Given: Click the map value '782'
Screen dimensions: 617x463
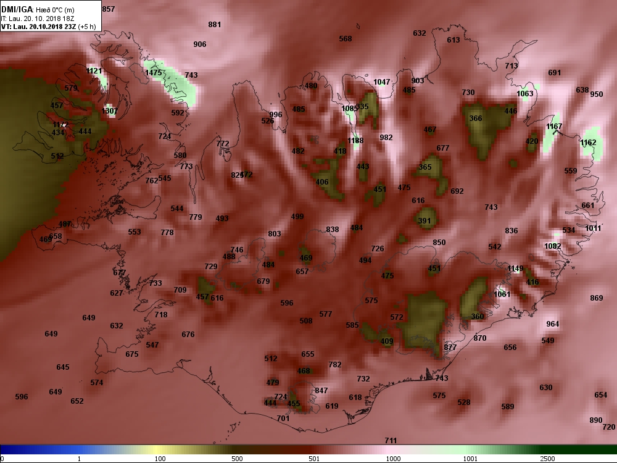Looking at the screenshot, I should (x=335, y=365).
